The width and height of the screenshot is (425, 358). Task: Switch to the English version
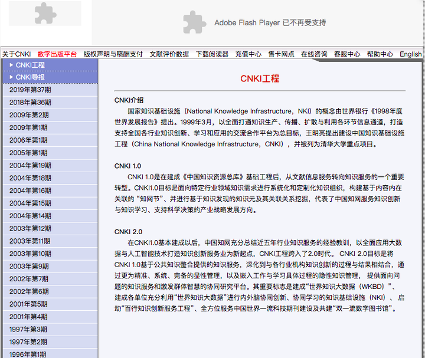pos(410,54)
